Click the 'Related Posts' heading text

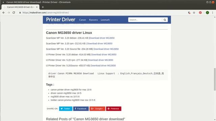85,119
